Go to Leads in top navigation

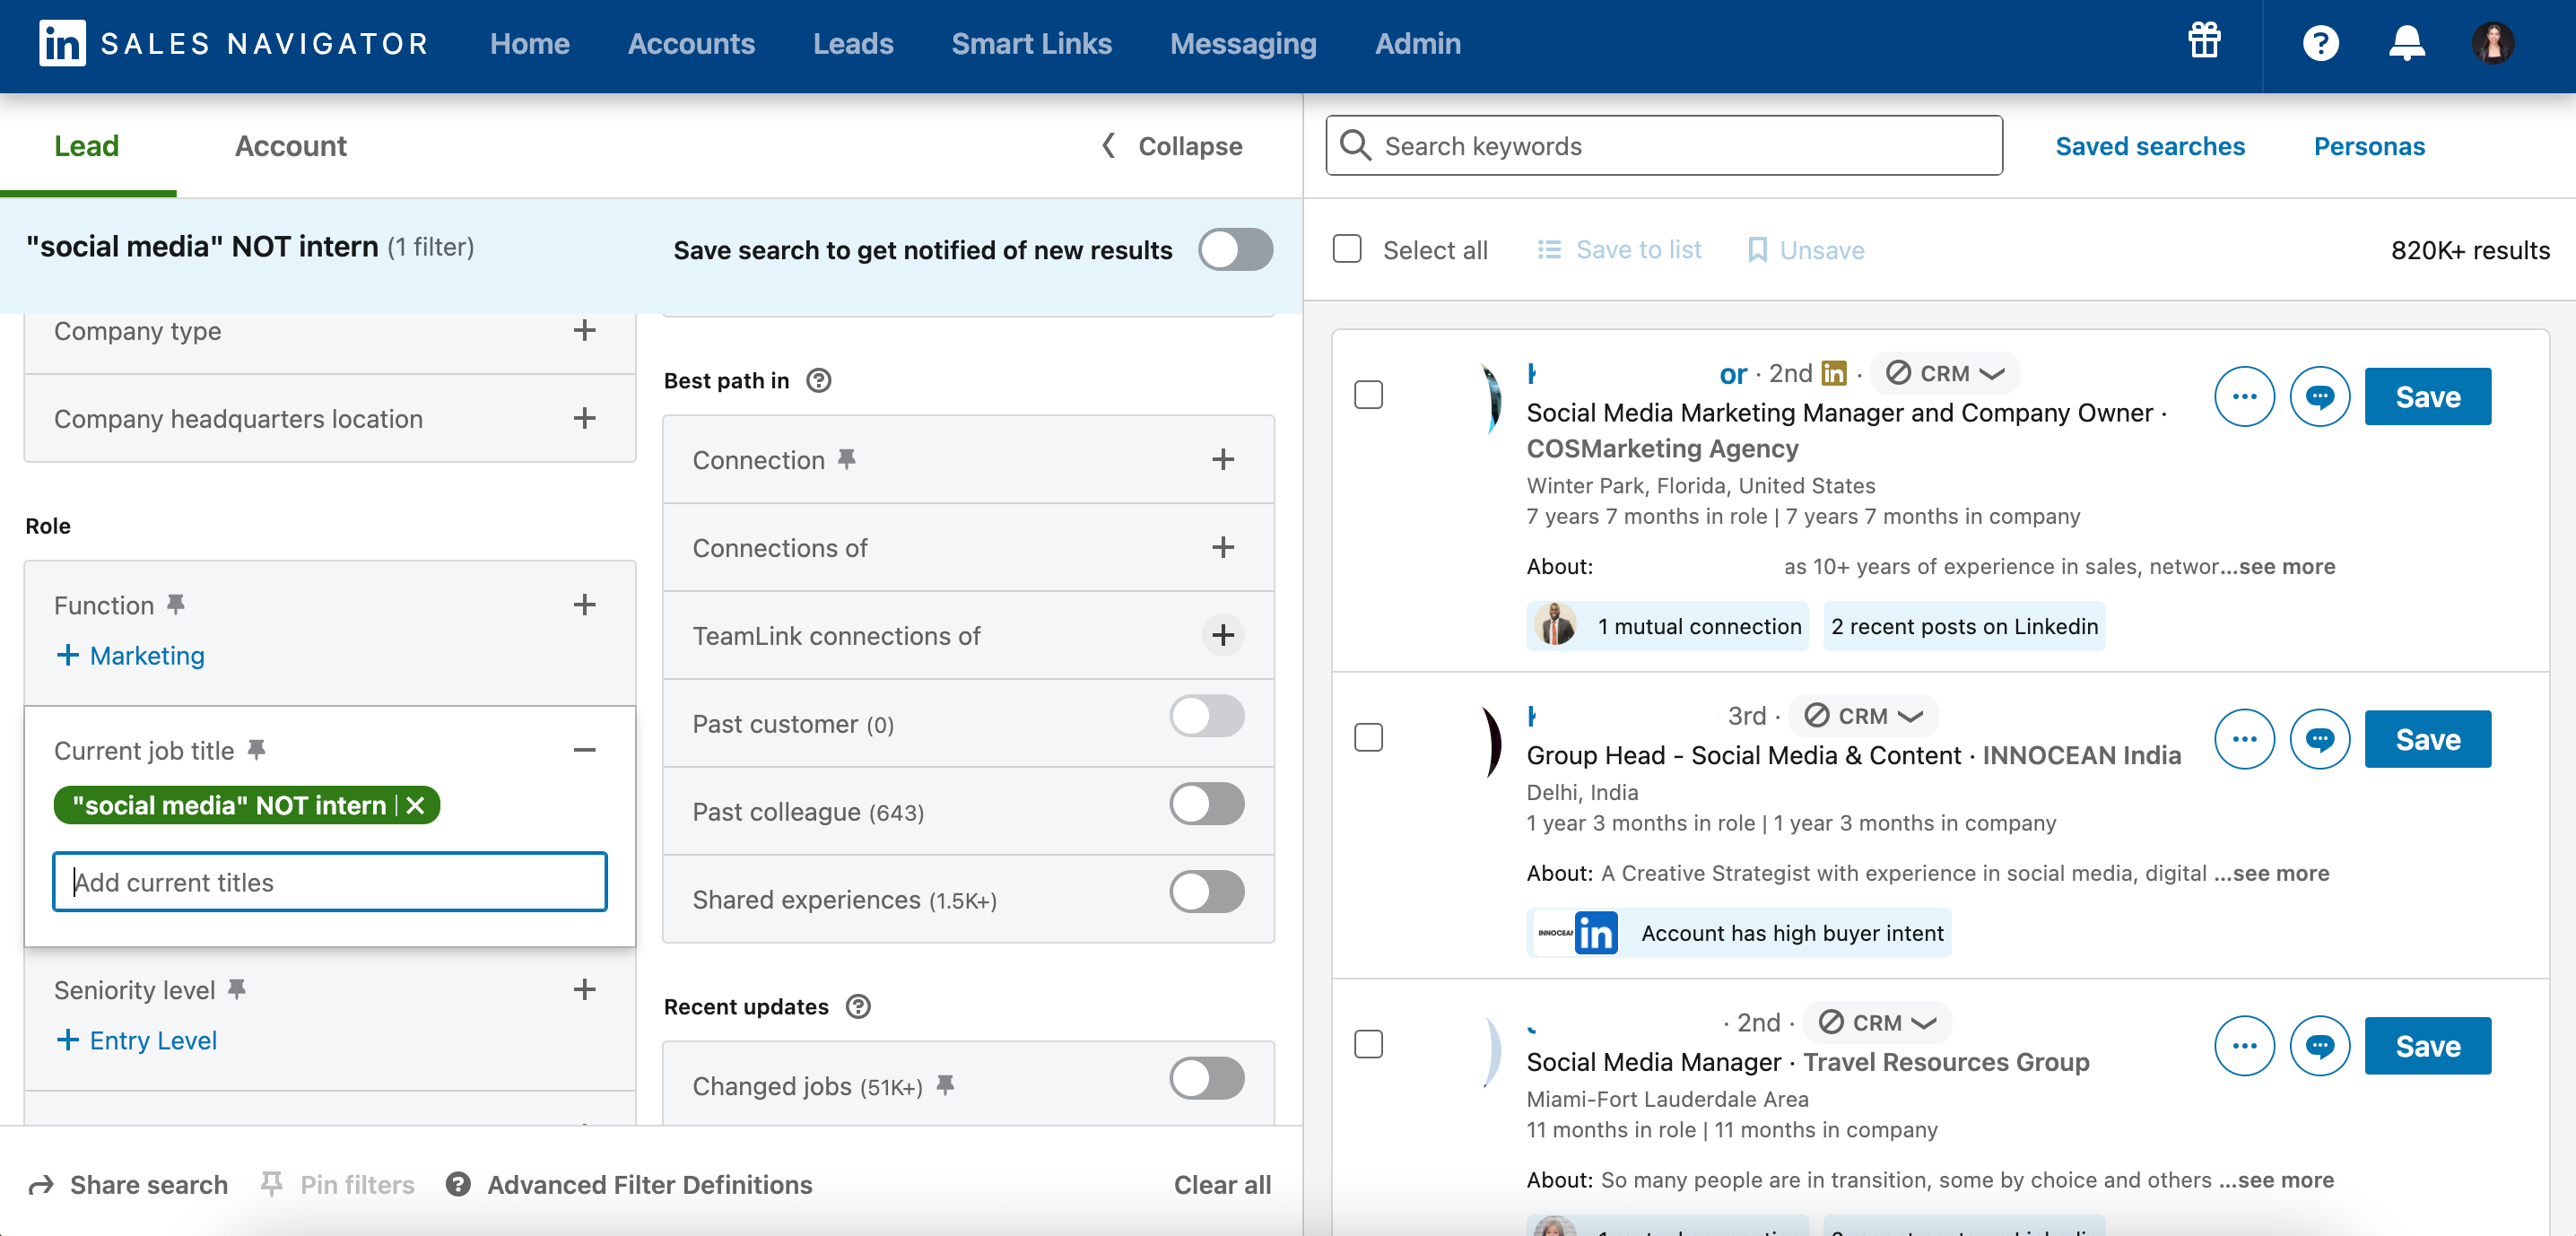coord(852,43)
